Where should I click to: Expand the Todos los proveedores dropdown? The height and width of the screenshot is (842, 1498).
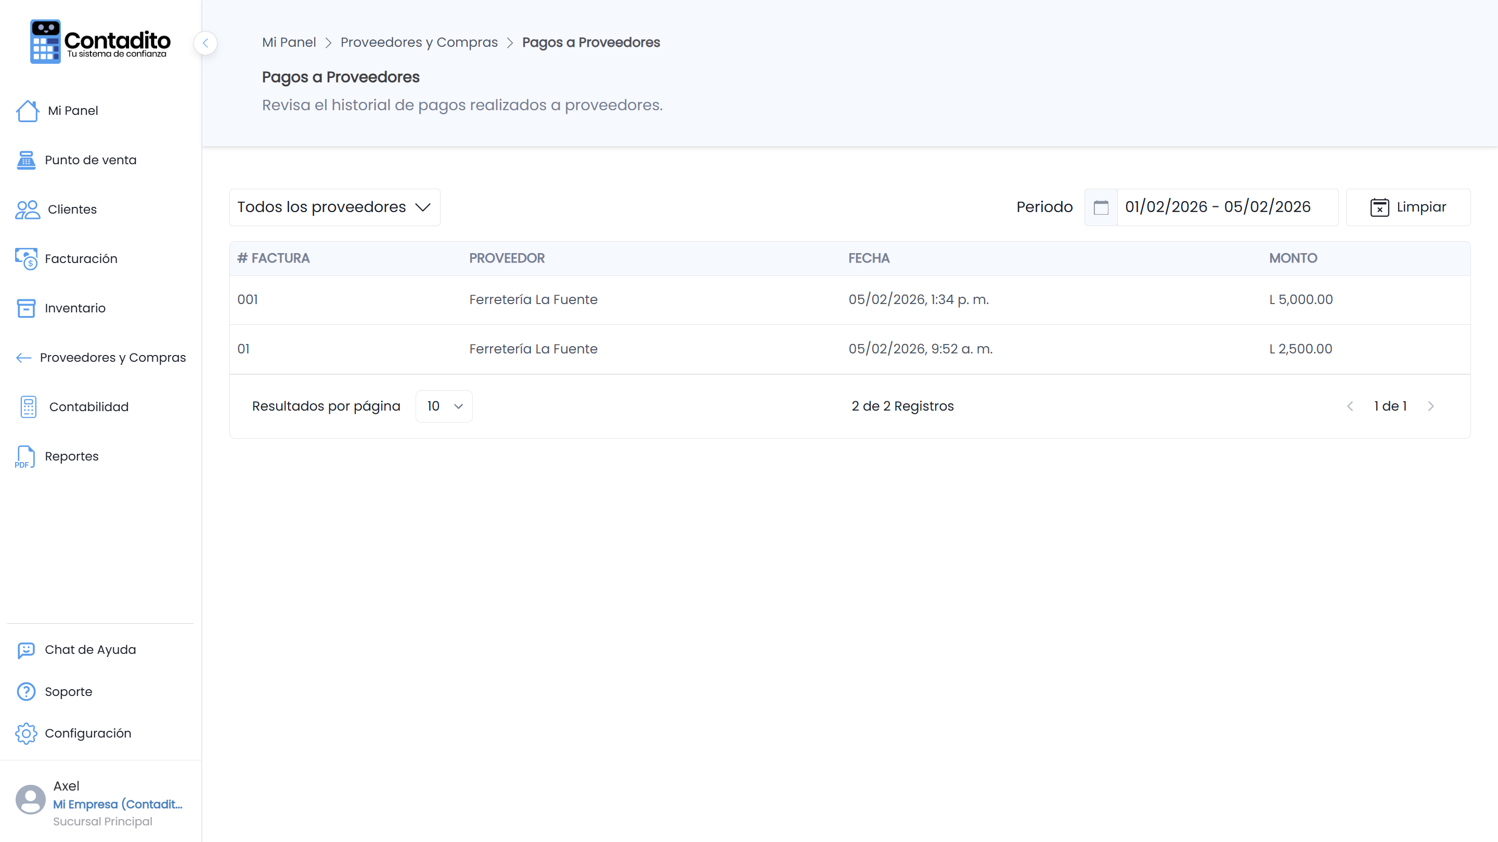334,207
